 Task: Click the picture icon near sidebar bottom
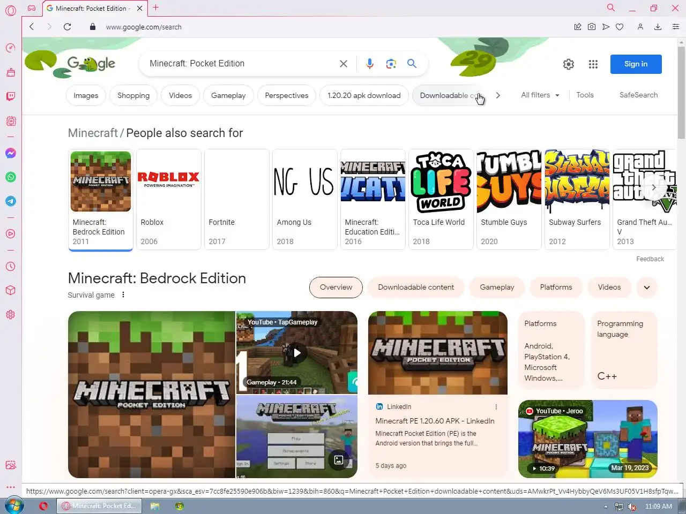click(11, 465)
